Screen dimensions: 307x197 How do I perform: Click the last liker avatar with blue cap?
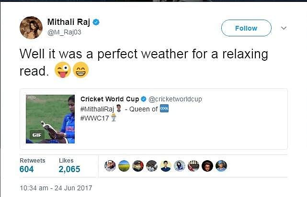[221, 165]
